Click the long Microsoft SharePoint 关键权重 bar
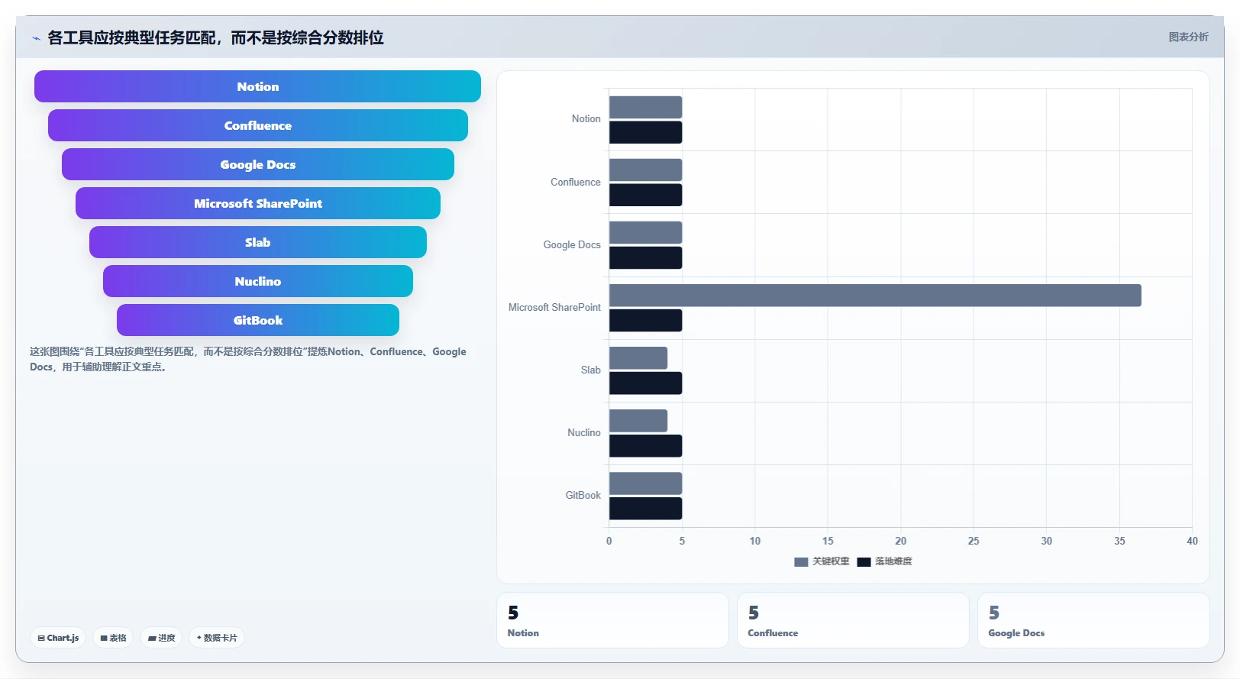 pyautogui.click(x=875, y=296)
